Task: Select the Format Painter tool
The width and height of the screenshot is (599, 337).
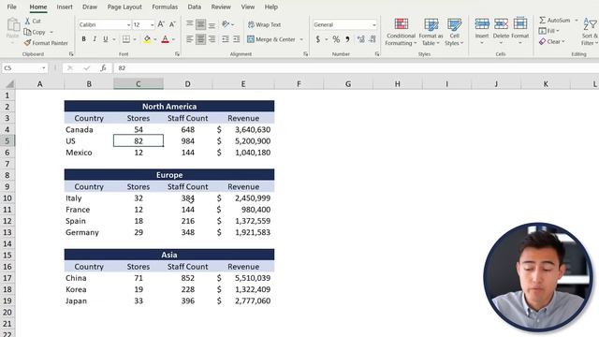Action: click(x=46, y=43)
